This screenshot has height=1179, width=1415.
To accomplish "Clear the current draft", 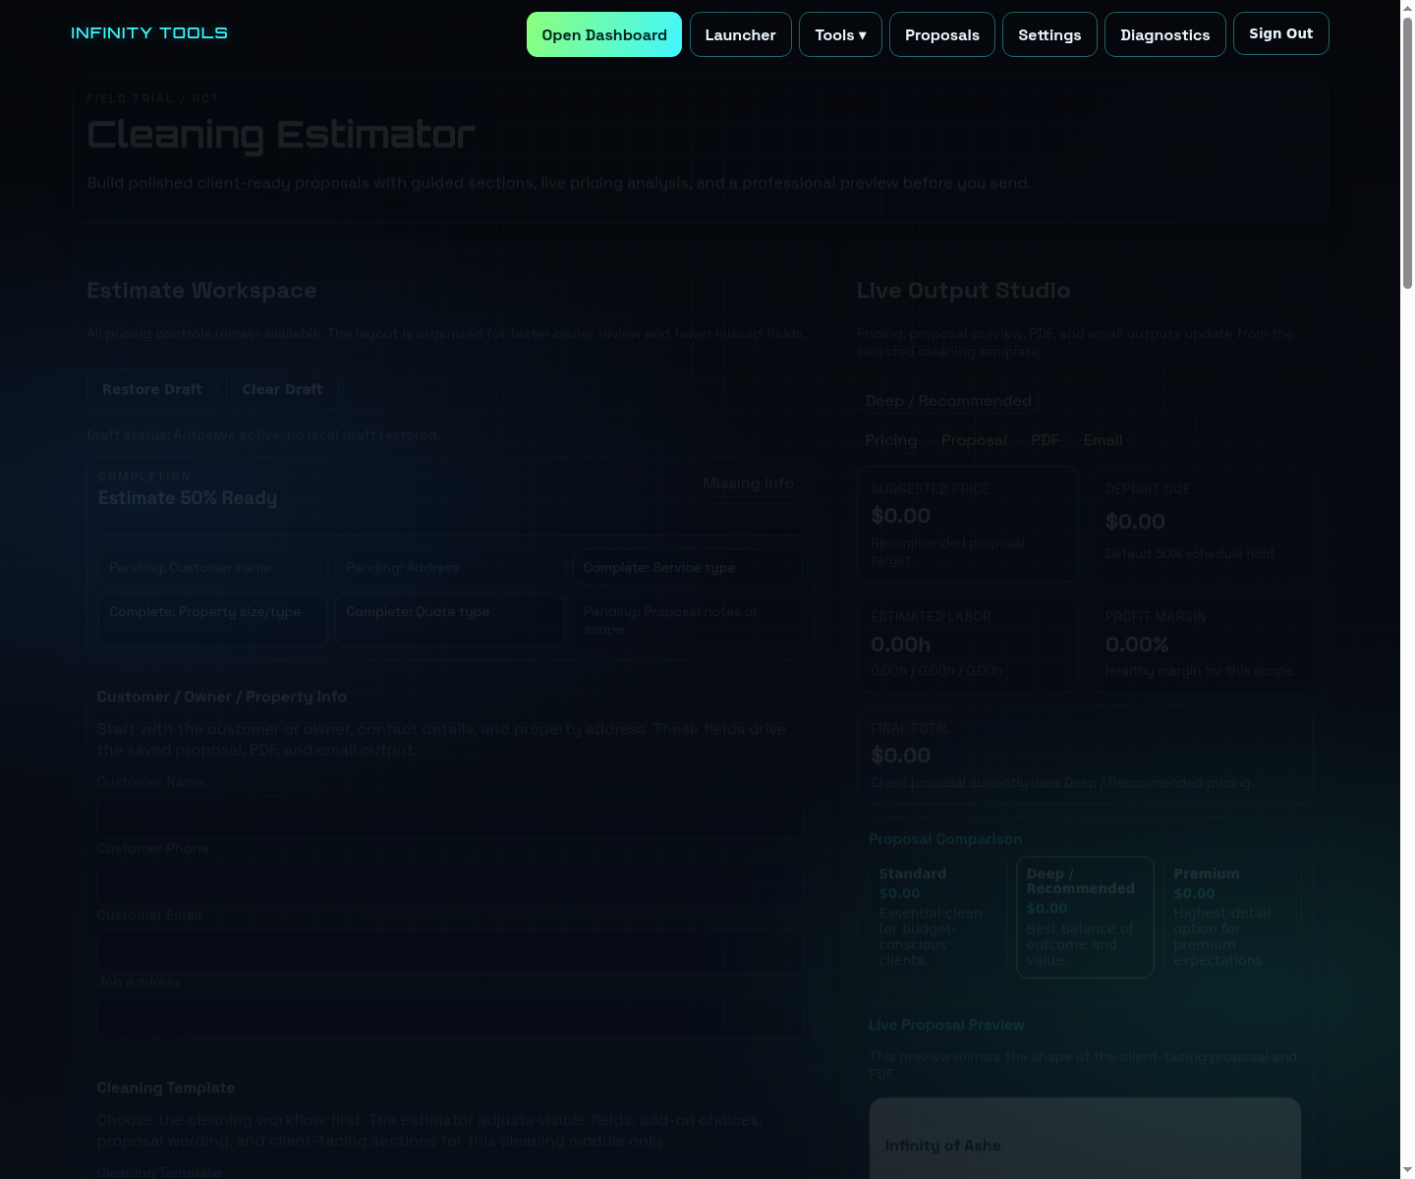I will (282, 389).
